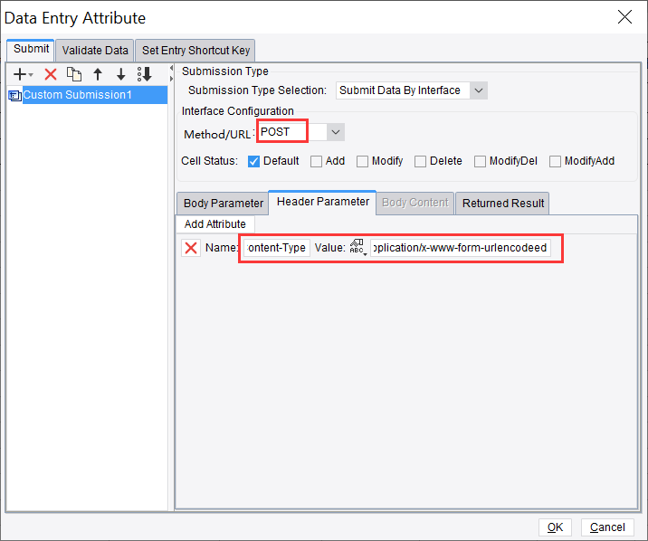The width and height of the screenshot is (648, 541).
Task: Enable the ModifyAdd cell status checkbox
Action: click(x=555, y=161)
